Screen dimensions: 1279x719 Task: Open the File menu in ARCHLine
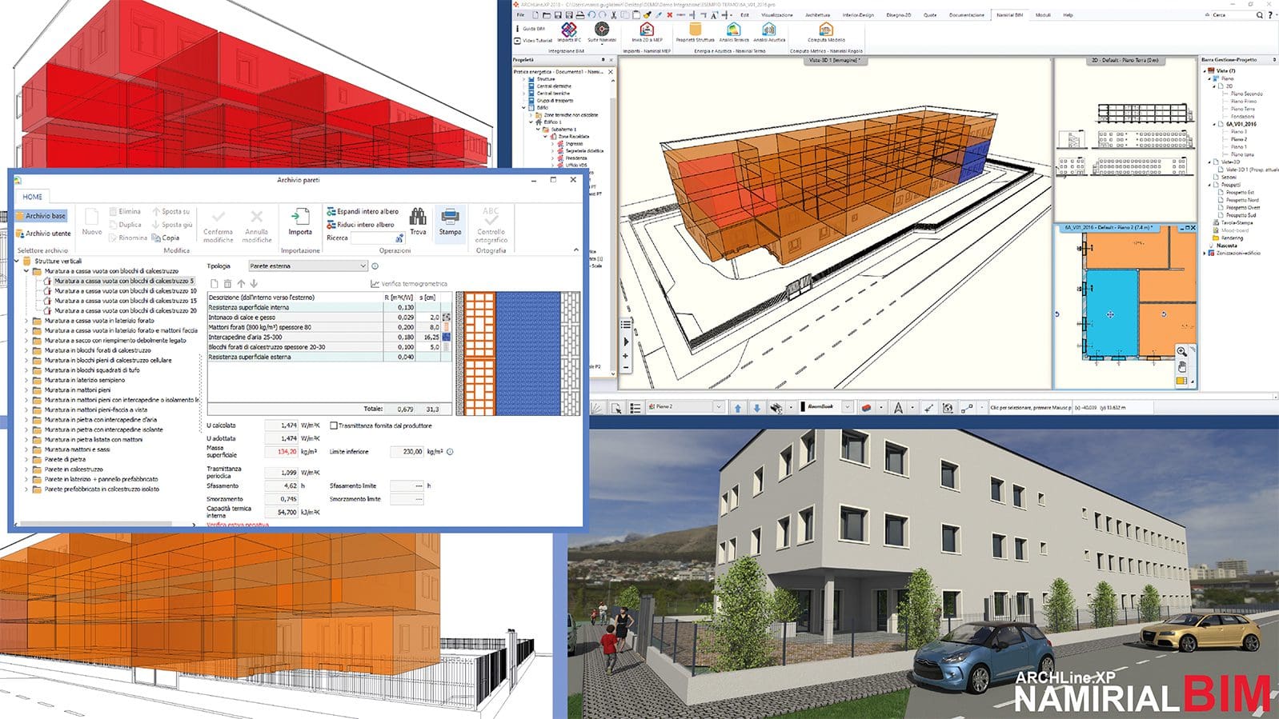coord(520,14)
